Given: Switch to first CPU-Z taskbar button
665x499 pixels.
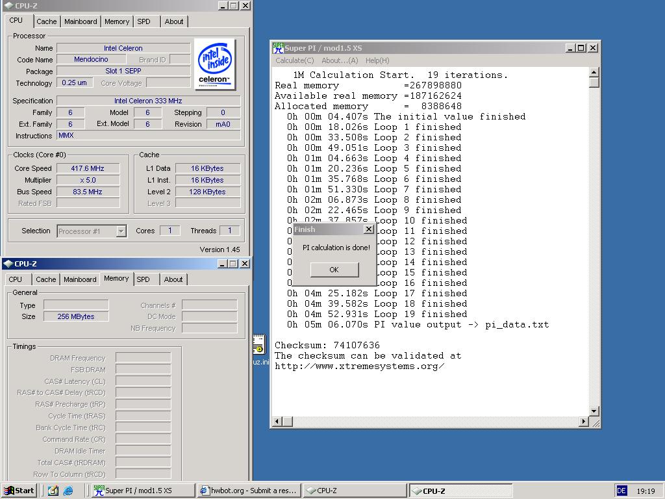Looking at the screenshot, I should click(x=355, y=491).
